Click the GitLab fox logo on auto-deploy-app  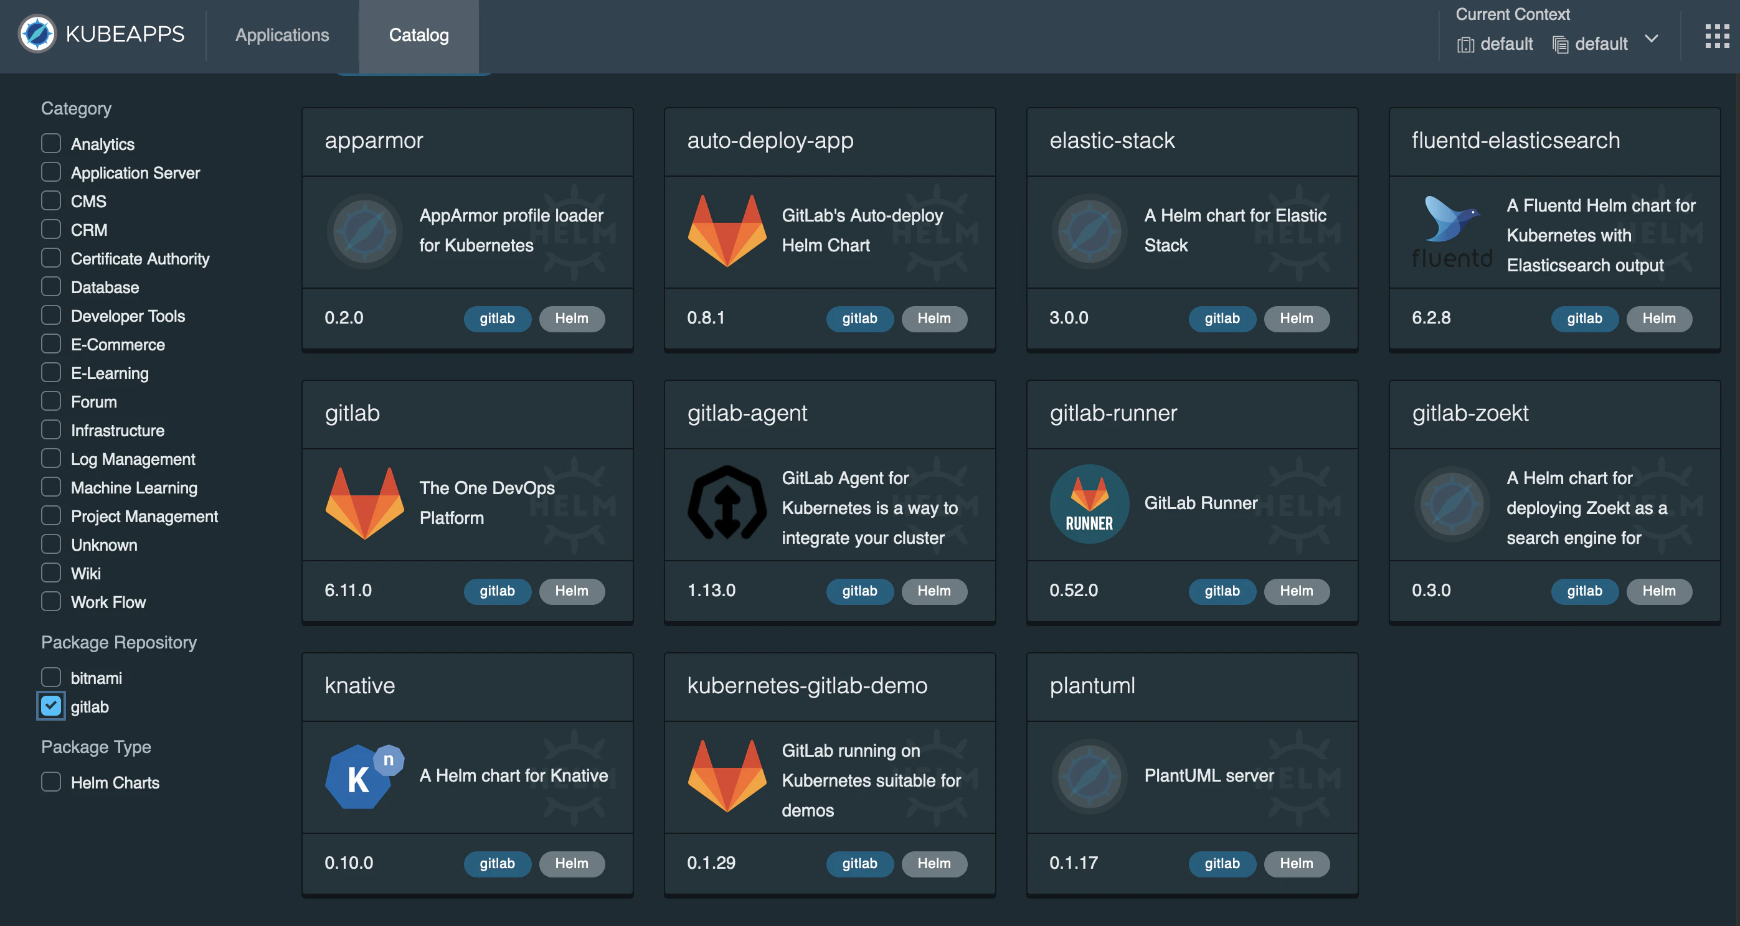(727, 231)
